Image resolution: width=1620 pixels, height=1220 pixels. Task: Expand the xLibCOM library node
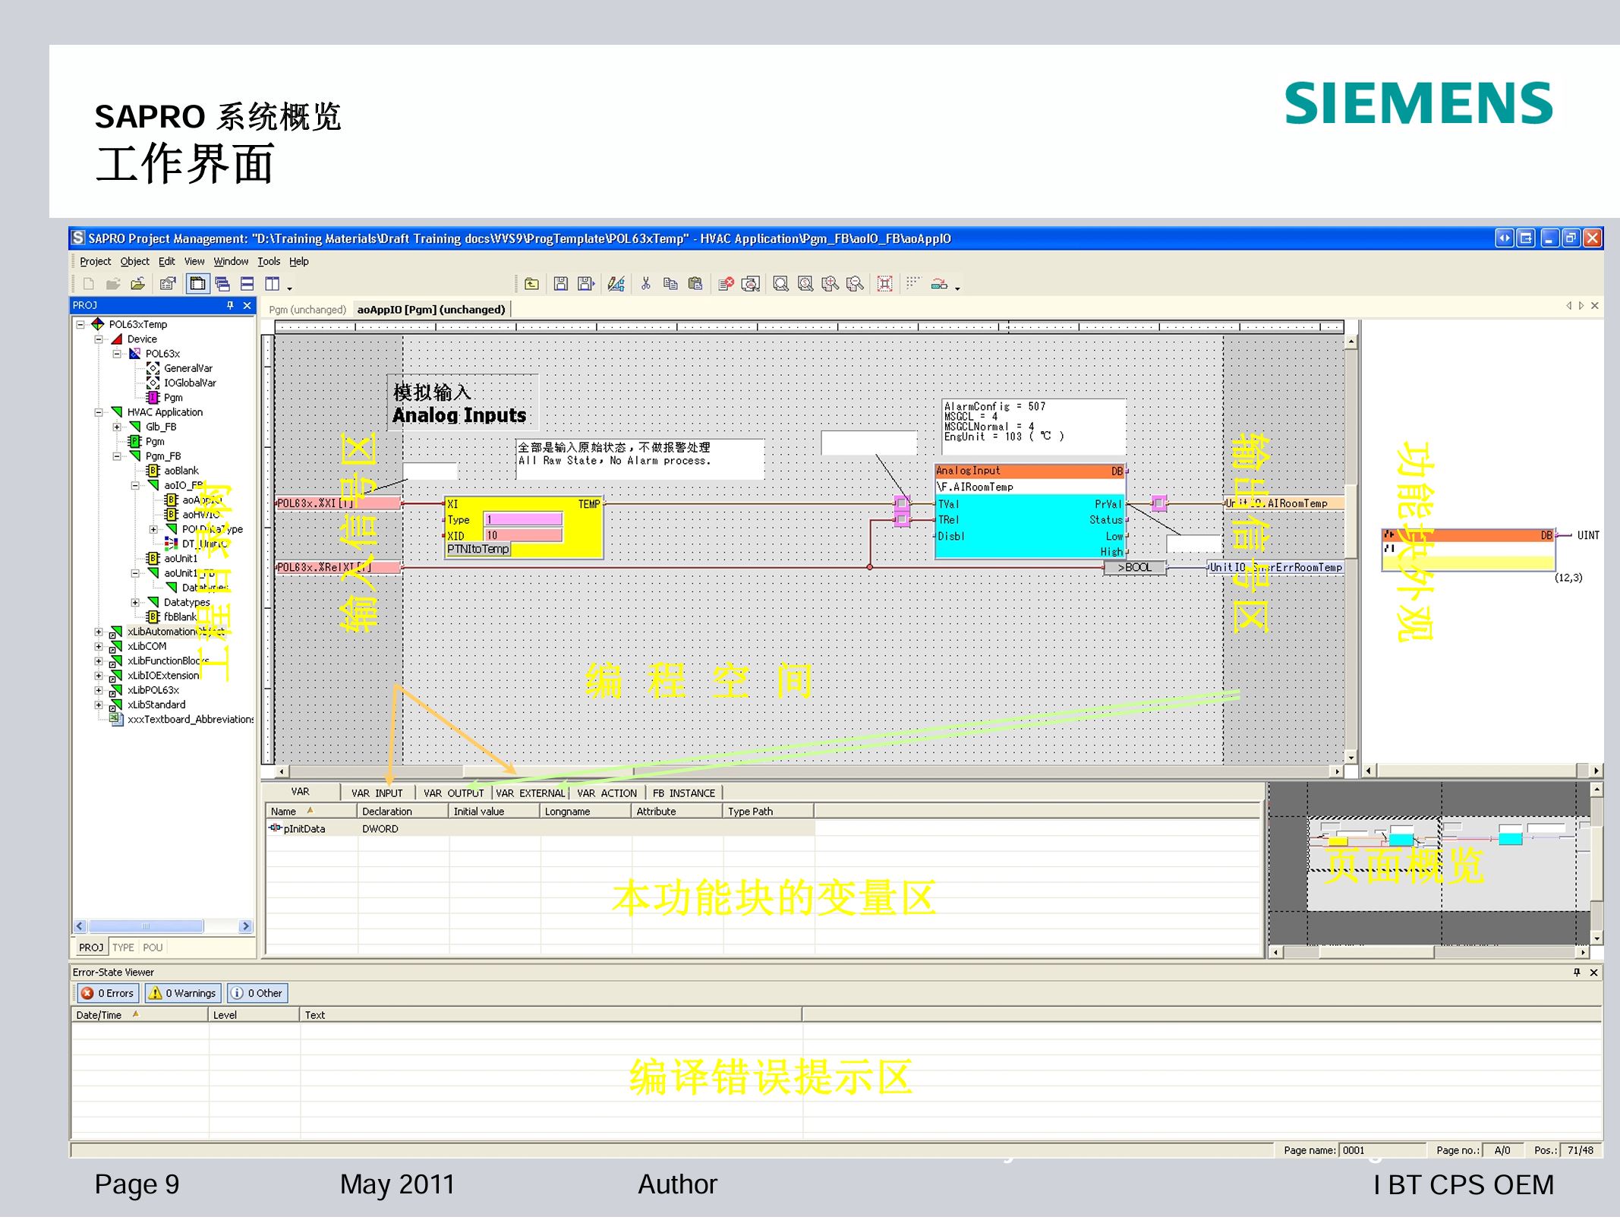[99, 646]
